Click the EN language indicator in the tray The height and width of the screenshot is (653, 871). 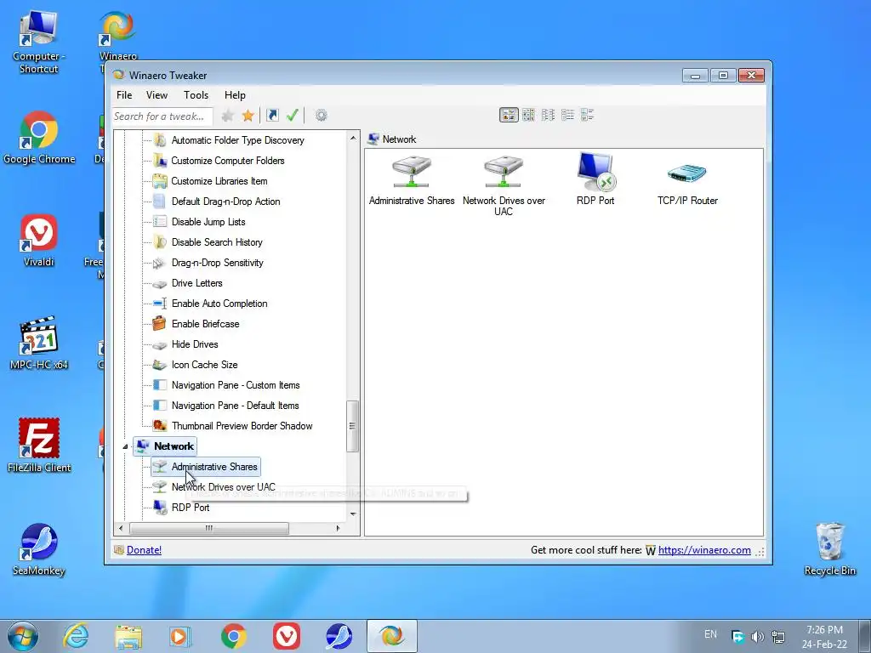pyautogui.click(x=710, y=634)
